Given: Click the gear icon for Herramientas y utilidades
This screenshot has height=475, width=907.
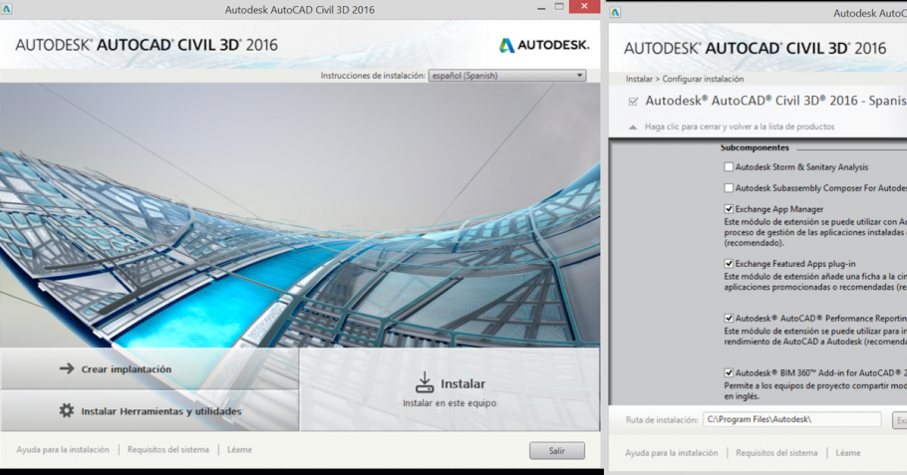Looking at the screenshot, I should click(67, 410).
